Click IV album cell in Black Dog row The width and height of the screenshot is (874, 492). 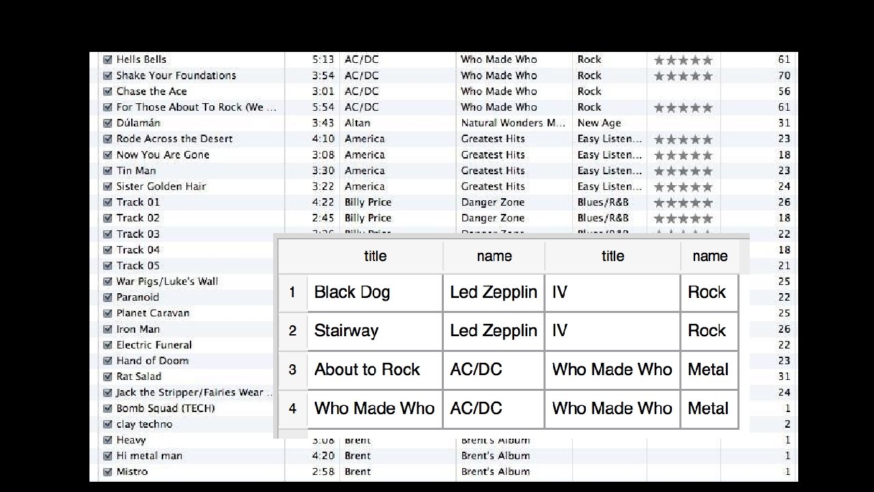pyautogui.click(x=612, y=292)
